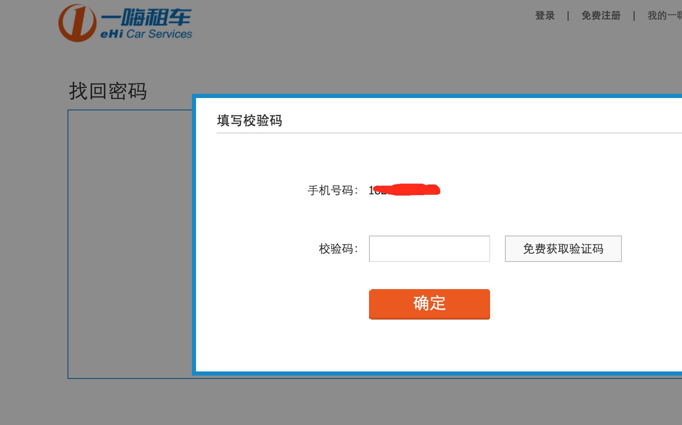This screenshot has width=682, height=425.
Task: Click the eHi Car Services tagline
Action: [146, 34]
